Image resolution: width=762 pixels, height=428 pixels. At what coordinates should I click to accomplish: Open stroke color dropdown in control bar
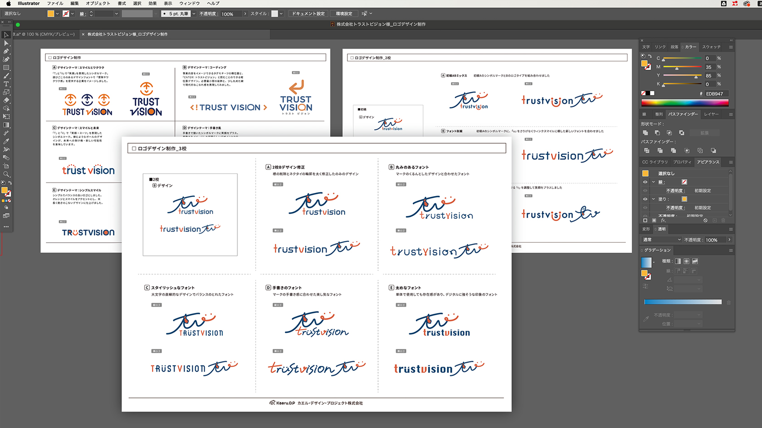[x=72, y=14]
